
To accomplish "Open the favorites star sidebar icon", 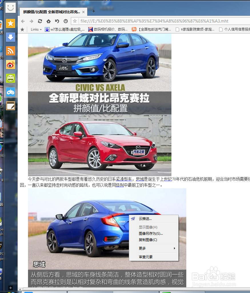I will click(11, 23).
